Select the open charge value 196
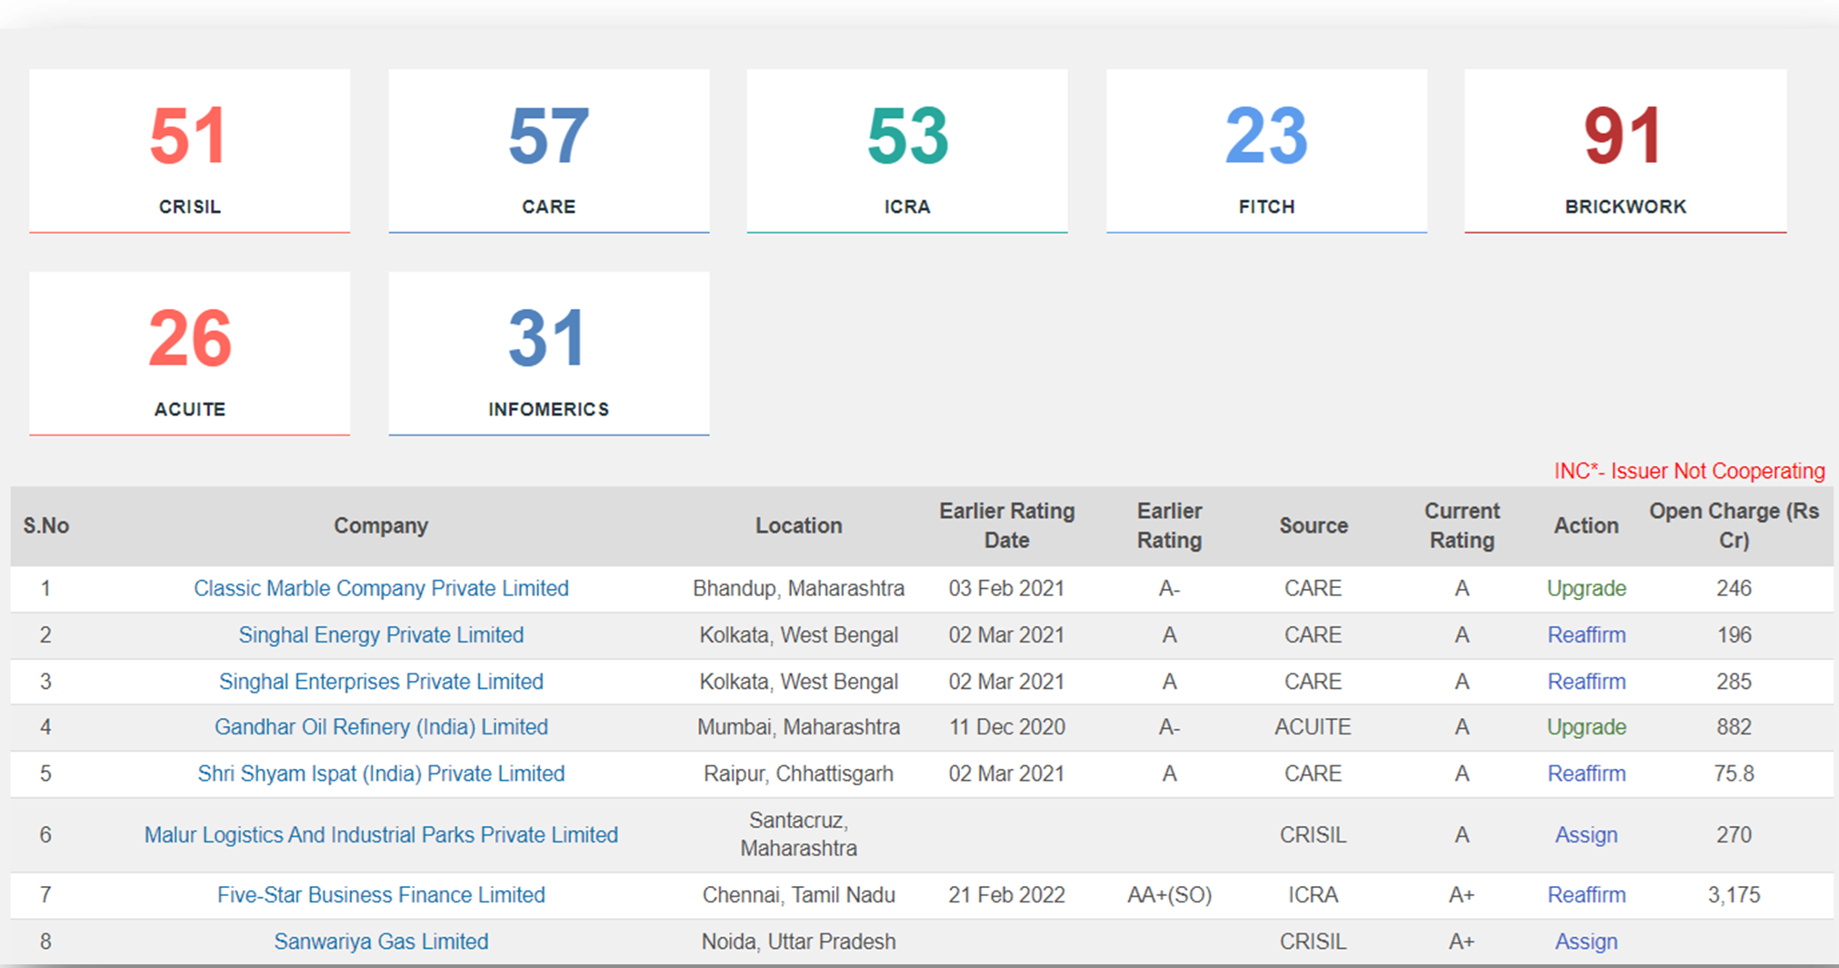Viewport: 1839px width, 968px height. 1734,634
